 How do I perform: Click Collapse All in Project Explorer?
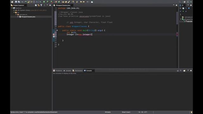(36, 5)
